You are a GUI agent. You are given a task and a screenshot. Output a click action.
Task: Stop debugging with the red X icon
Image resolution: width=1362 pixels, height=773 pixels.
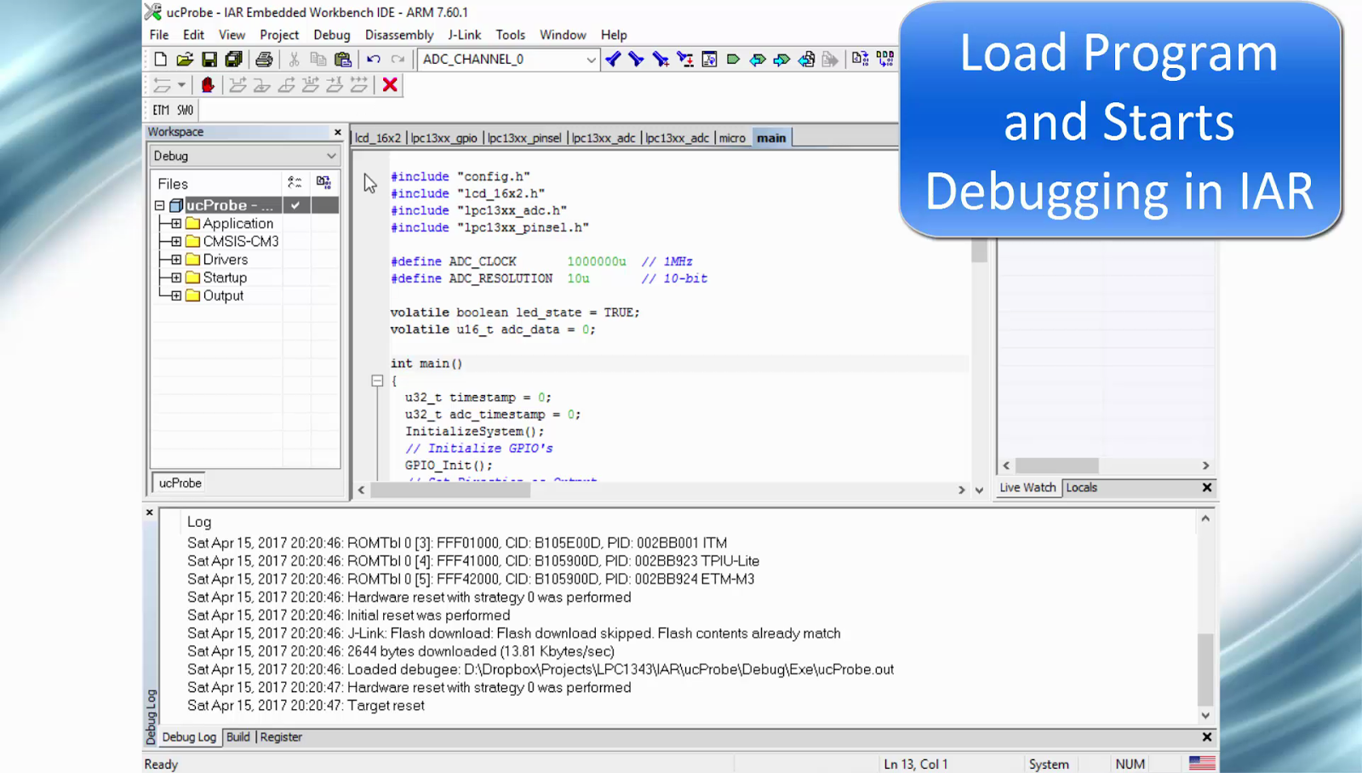pos(391,84)
